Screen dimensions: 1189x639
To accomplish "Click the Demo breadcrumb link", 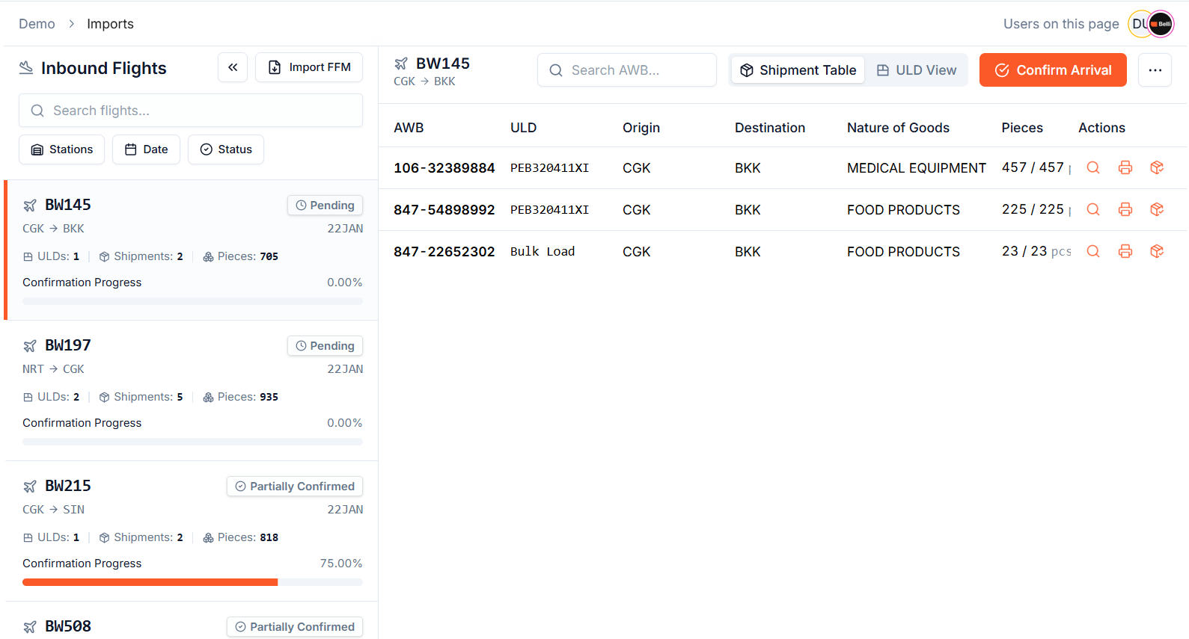I will pyautogui.click(x=37, y=24).
